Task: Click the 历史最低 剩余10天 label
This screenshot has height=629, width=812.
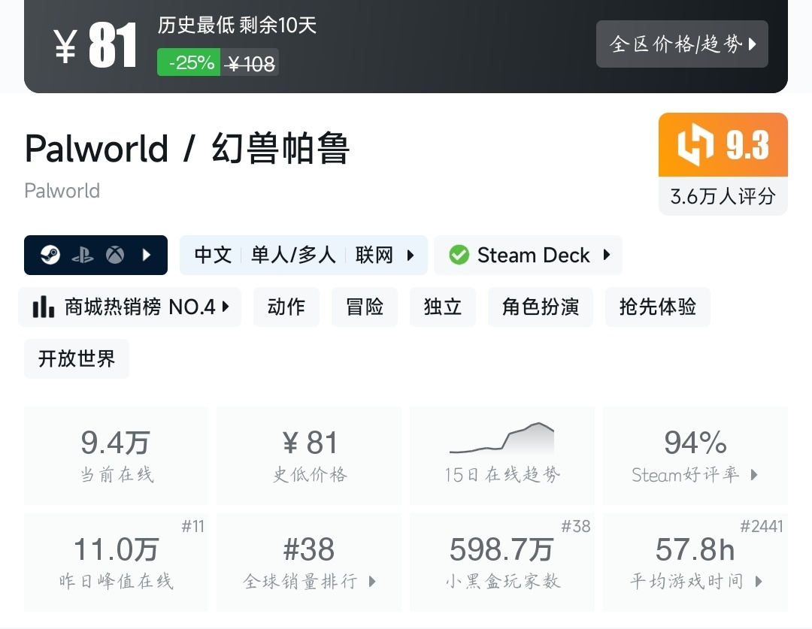Action: [237, 25]
